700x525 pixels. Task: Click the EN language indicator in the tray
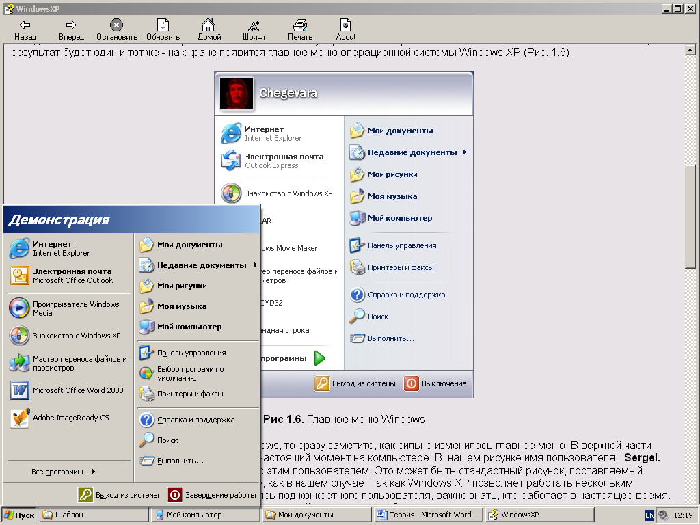tap(649, 515)
